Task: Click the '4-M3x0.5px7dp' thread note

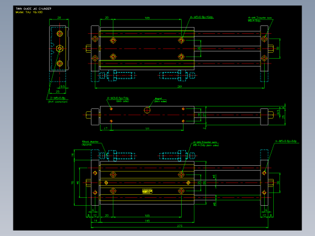Action: click(118, 98)
